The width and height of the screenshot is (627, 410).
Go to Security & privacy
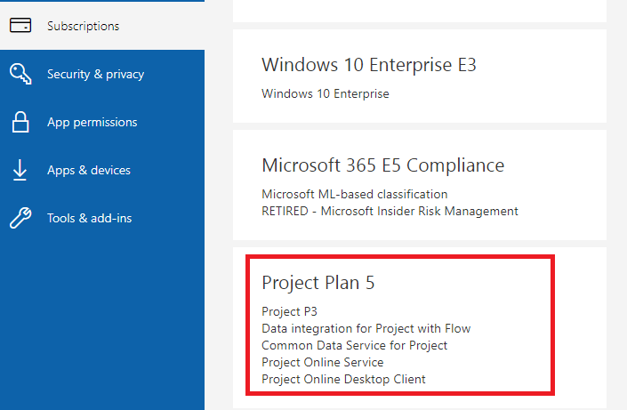click(x=102, y=74)
